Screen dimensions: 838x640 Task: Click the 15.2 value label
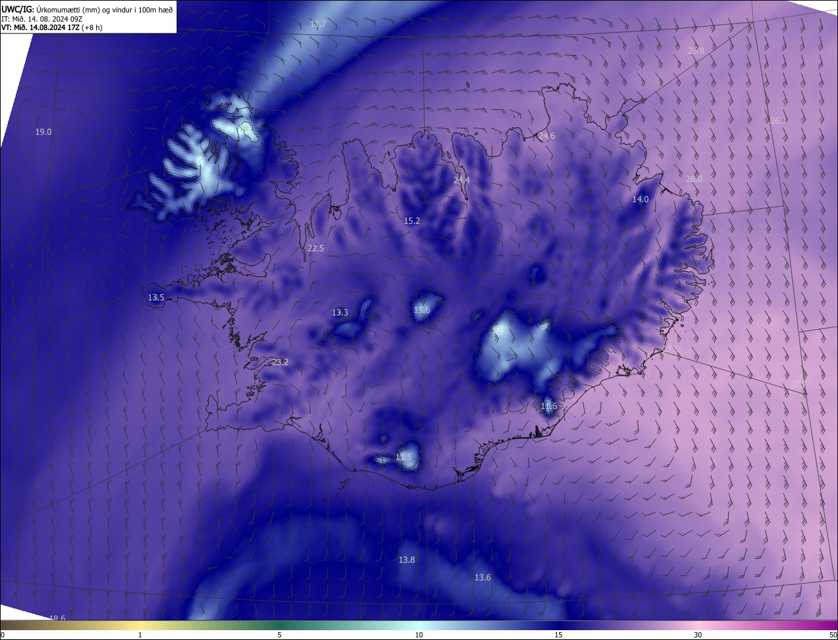click(x=412, y=221)
